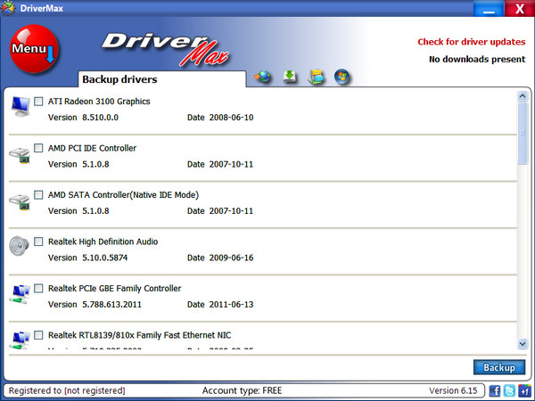This screenshot has width=535, height=401.
Task: Open the red Menu button dropdown
Action: pyautogui.click(x=34, y=51)
